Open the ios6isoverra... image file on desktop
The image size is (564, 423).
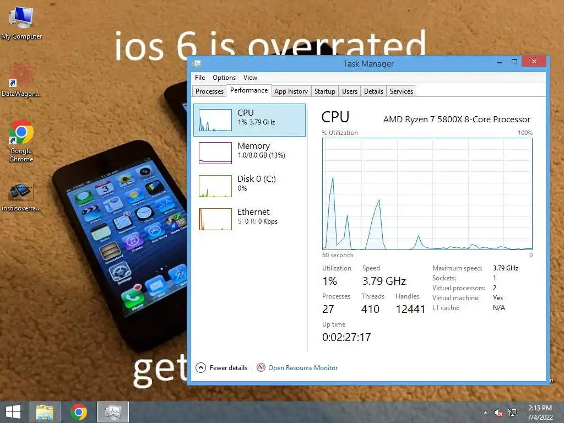[x=21, y=197]
